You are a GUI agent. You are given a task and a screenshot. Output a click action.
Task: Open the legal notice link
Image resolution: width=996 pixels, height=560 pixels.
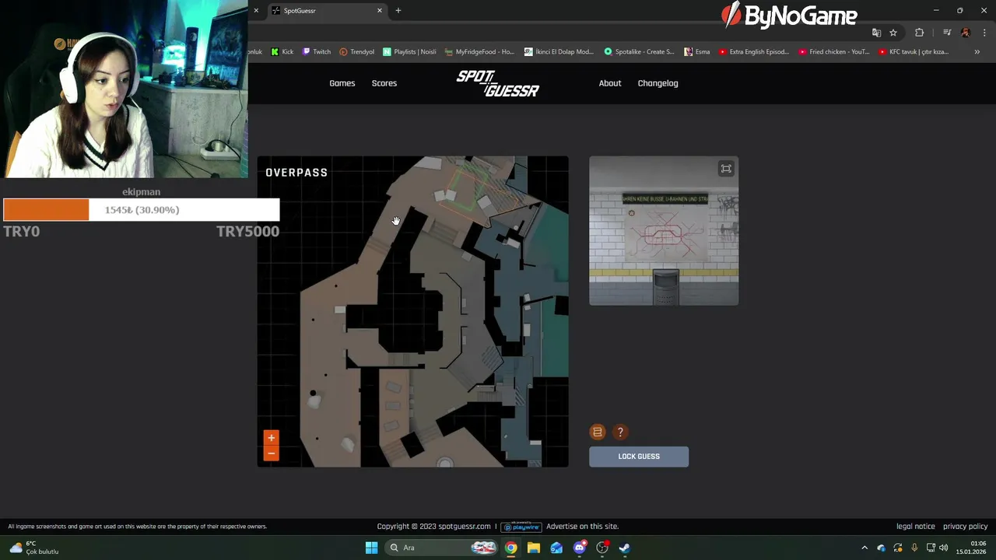pos(916,527)
